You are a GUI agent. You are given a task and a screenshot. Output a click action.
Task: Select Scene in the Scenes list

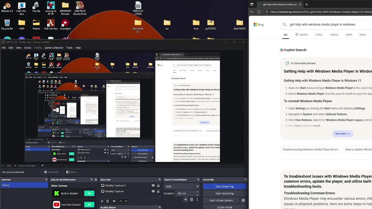[24, 185]
